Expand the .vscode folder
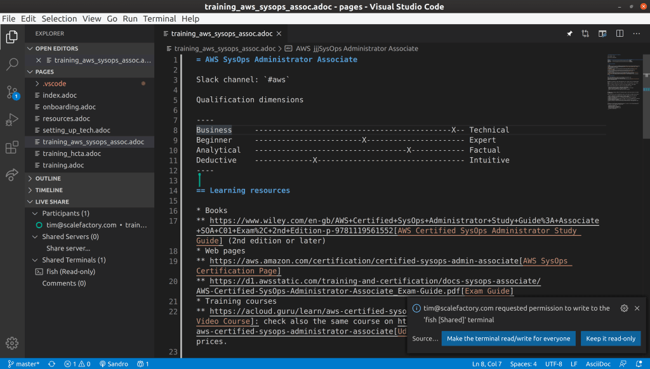 coord(90,83)
